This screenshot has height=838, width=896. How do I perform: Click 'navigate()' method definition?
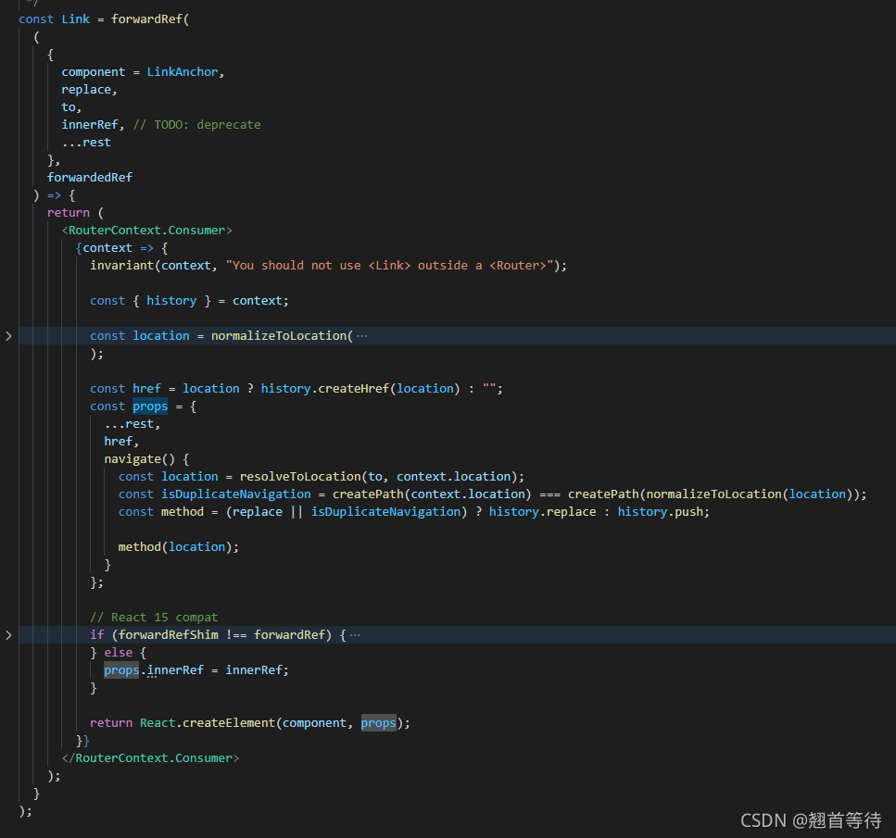point(139,458)
